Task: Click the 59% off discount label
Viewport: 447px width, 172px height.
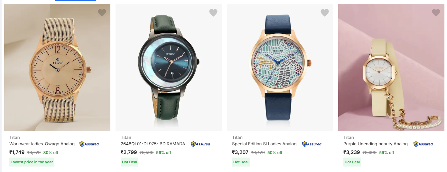Action: coord(386,153)
